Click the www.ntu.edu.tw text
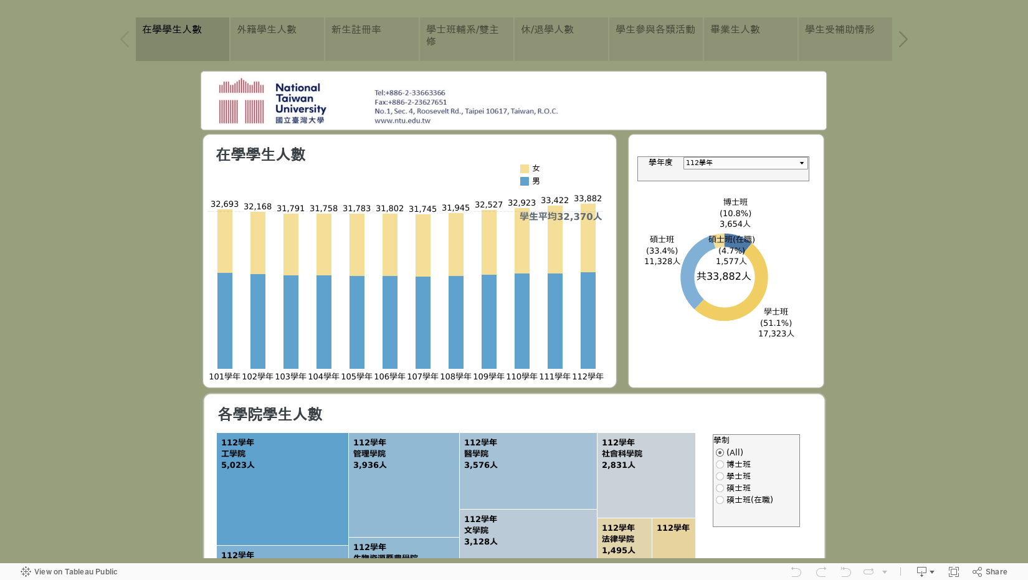 pyautogui.click(x=402, y=121)
